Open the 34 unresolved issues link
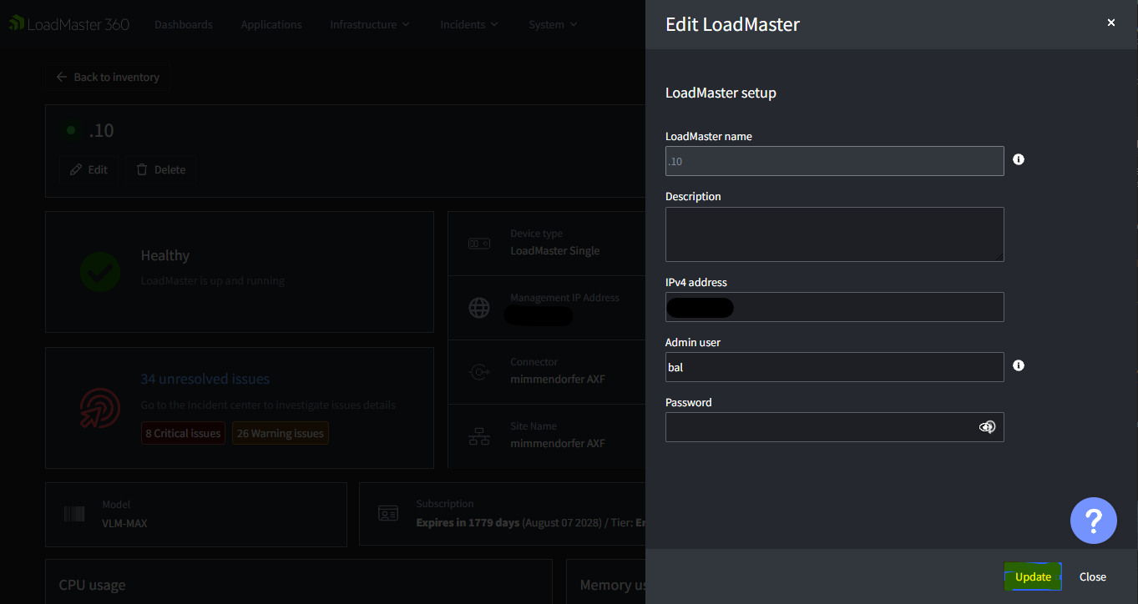 (205, 379)
